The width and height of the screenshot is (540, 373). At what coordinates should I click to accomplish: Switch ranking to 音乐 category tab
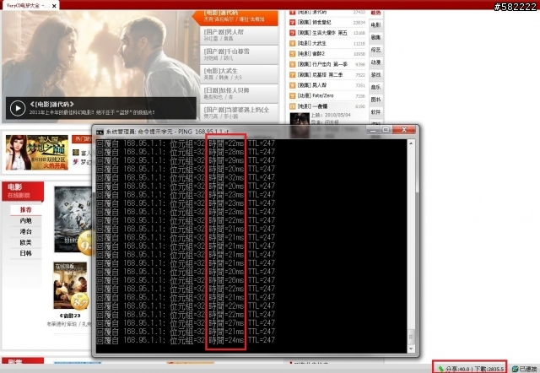[x=375, y=87]
